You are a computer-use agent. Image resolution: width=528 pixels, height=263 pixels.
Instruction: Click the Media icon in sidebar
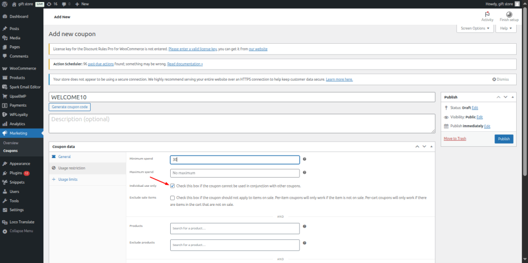pos(5,38)
